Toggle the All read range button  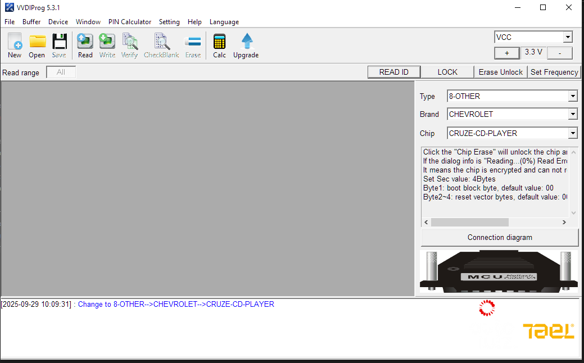[x=61, y=72]
